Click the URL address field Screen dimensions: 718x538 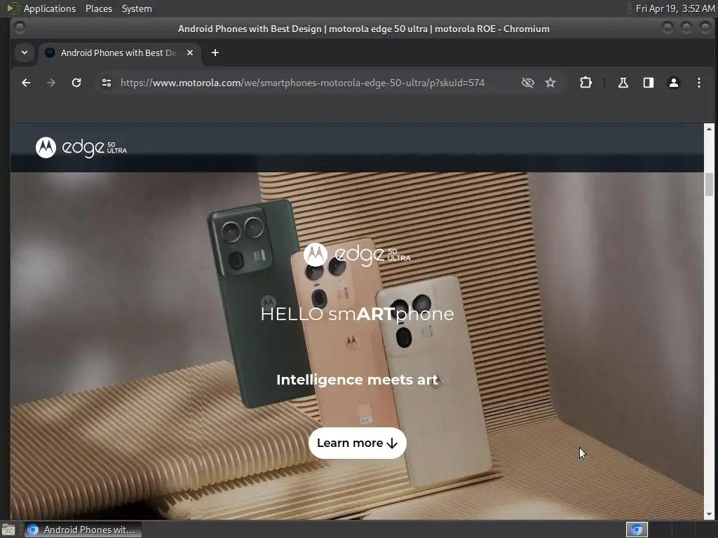[x=302, y=83]
